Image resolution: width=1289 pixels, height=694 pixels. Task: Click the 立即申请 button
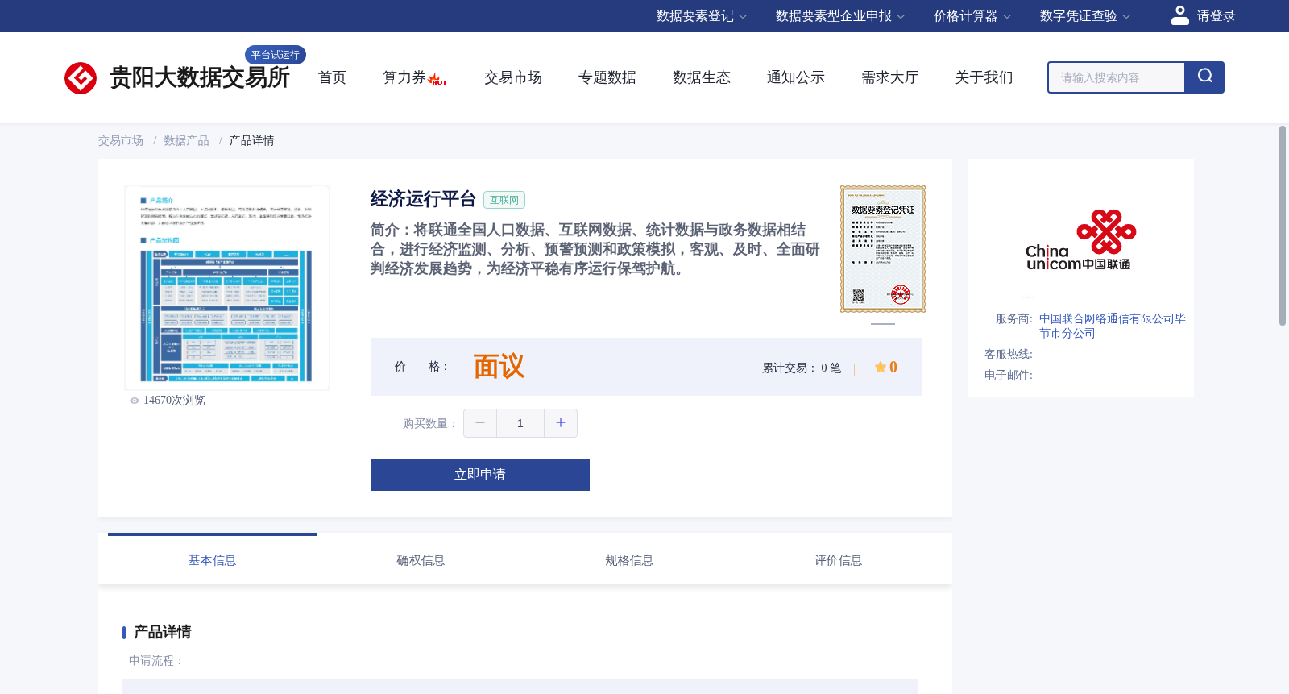(x=480, y=475)
